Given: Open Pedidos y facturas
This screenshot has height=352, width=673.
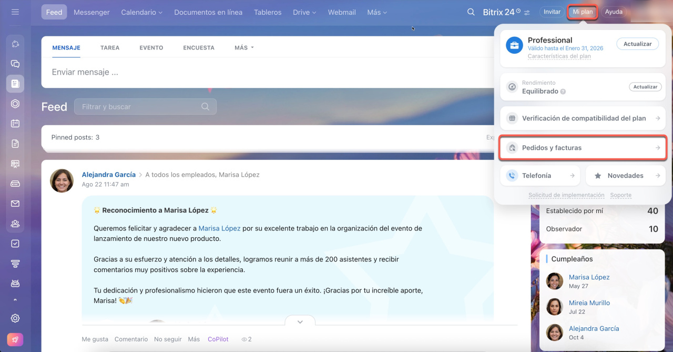Looking at the screenshot, I should [583, 148].
